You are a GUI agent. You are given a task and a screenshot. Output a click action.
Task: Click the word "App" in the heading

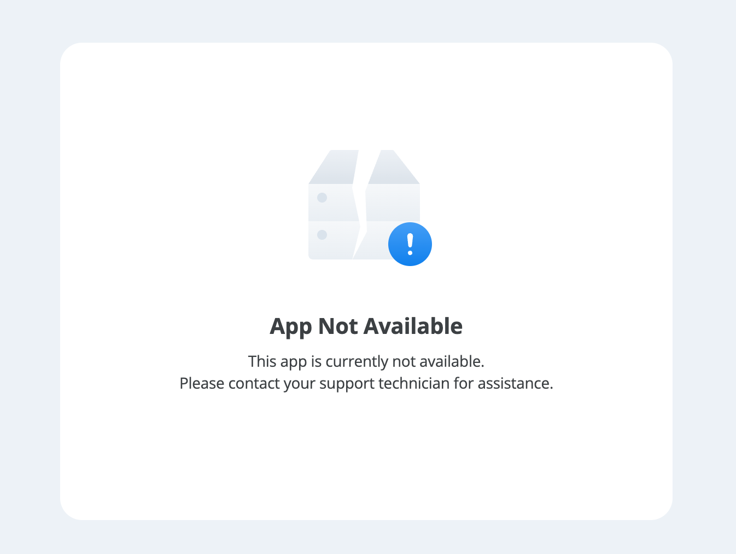coord(291,327)
